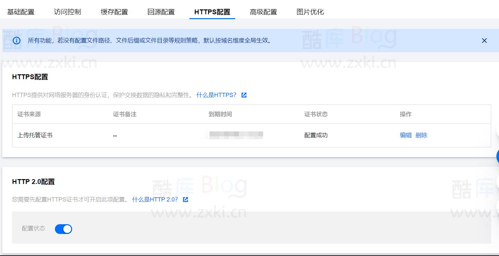Click the 配置成功 certificate status text

316,135
